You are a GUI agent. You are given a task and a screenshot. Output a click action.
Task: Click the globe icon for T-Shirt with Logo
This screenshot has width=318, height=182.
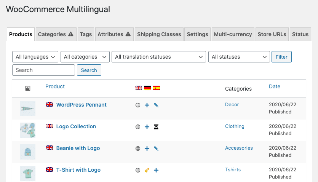pos(138,170)
